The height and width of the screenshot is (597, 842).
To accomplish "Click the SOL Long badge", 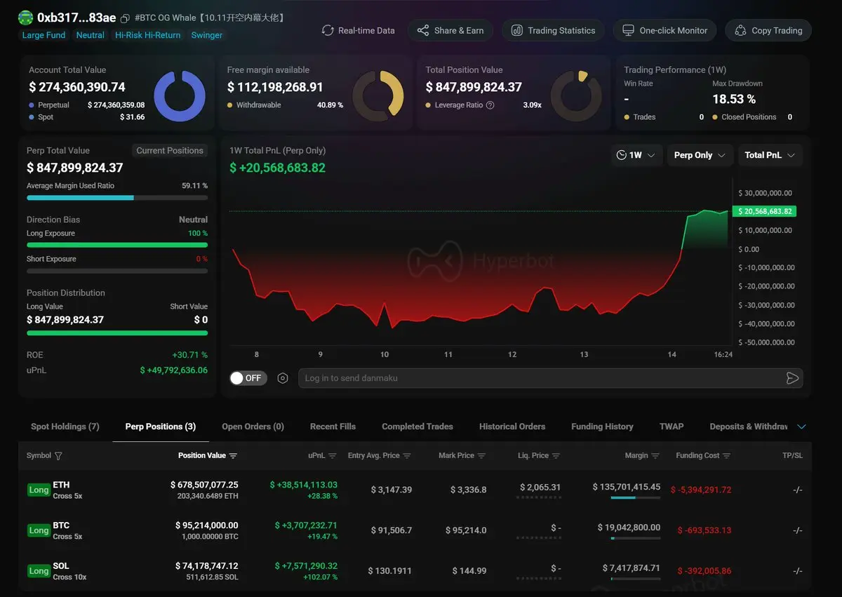I will [39, 571].
